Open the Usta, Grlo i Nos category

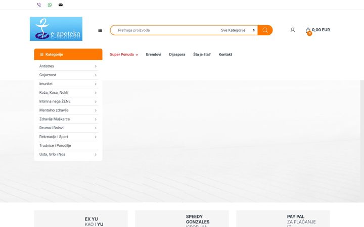point(52,154)
